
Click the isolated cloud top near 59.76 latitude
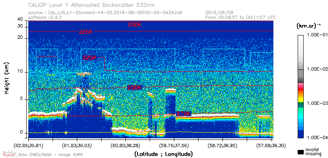(171, 90)
